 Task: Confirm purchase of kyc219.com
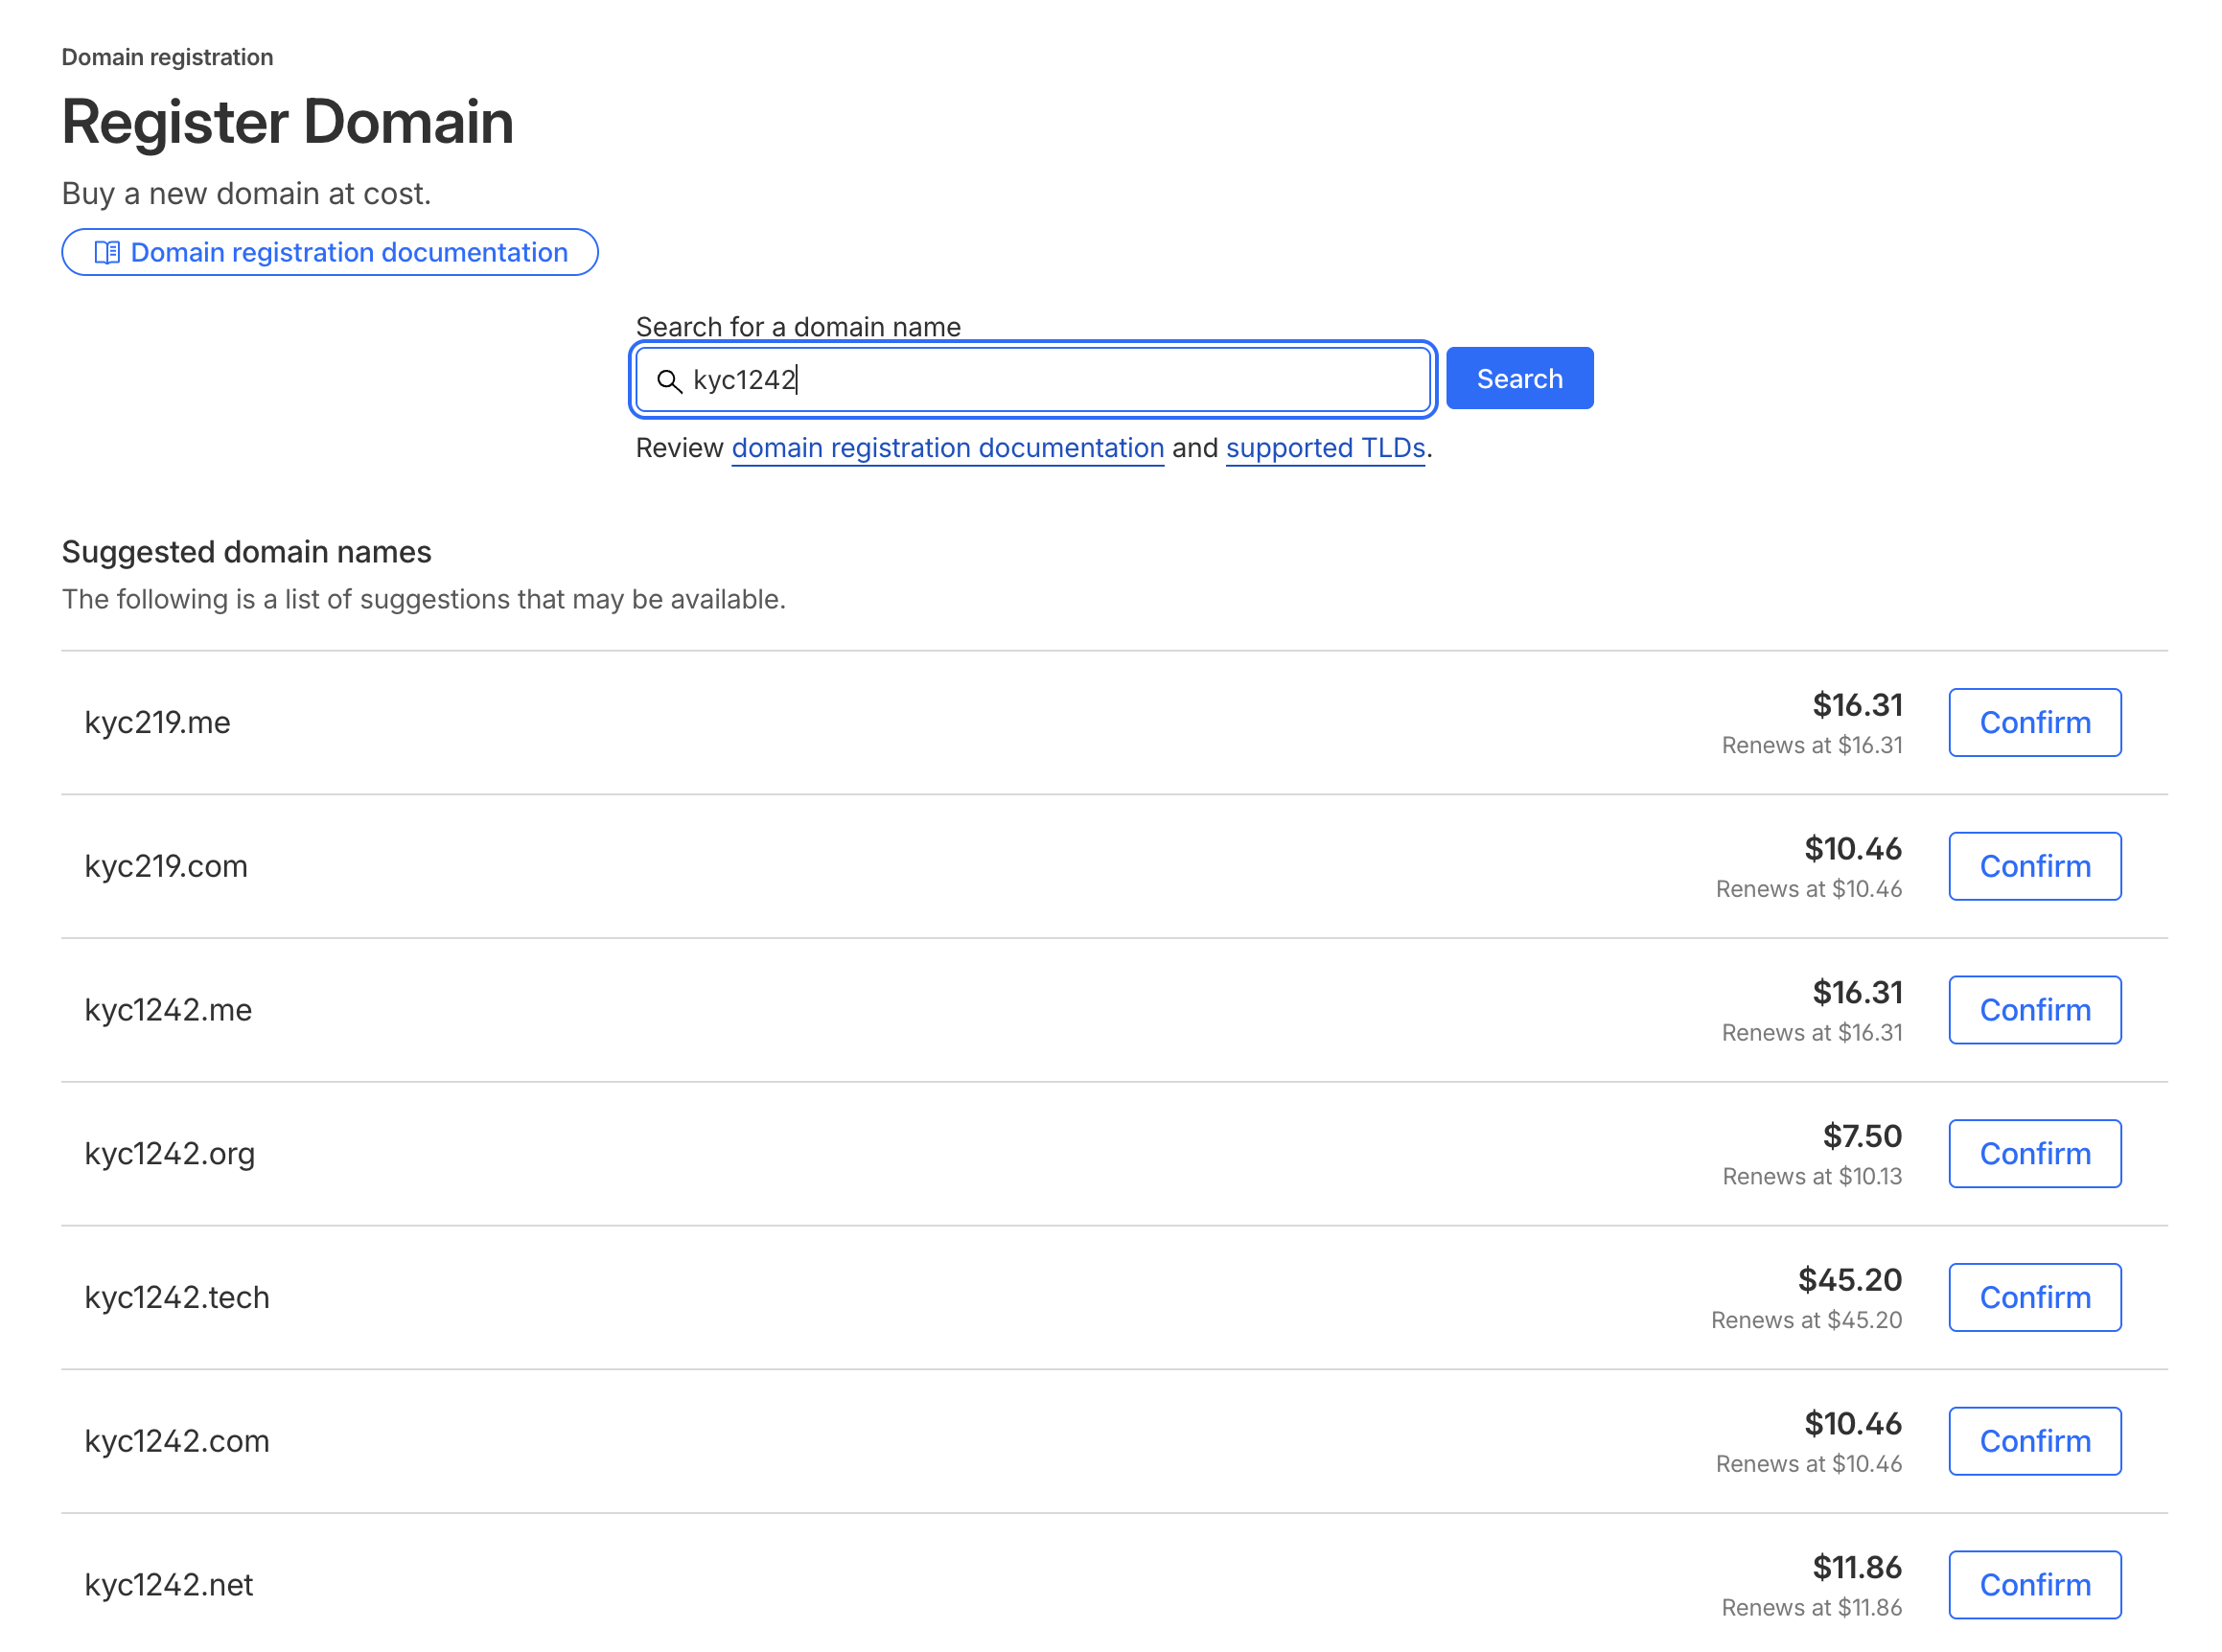2034,866
